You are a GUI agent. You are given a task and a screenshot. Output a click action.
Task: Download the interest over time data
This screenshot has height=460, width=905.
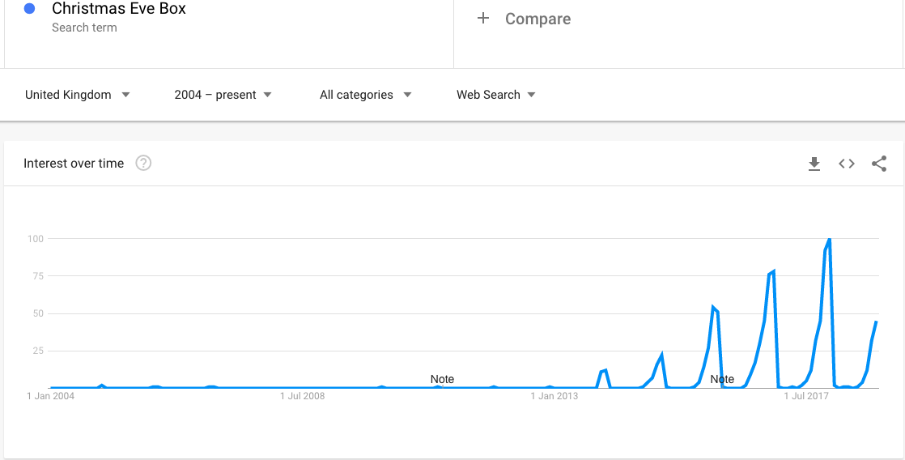click(814, 164)
